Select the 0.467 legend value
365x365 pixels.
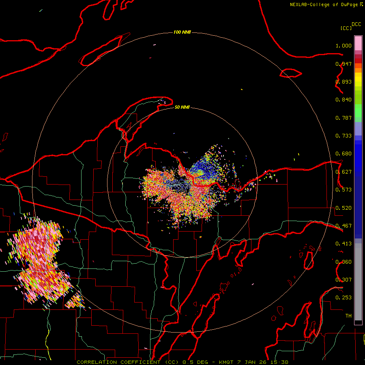[x=344, y=226]
